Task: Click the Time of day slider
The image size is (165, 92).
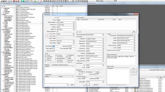Action: pos(109,1)
